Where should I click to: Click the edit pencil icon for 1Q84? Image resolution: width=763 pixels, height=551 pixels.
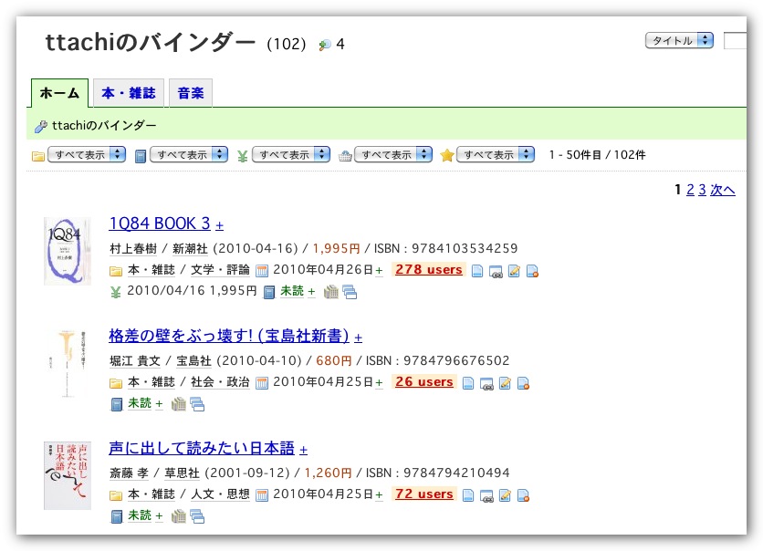[514, 270]
